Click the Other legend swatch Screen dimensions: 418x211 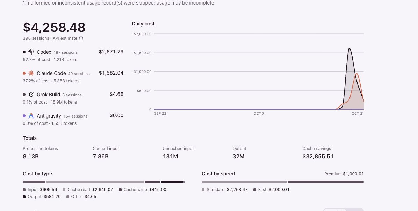coord(68,197)
